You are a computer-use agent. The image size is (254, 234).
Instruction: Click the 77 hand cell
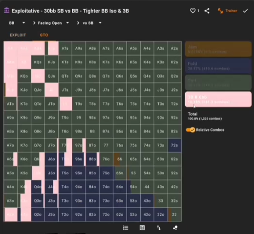click(x=106, y=145)
